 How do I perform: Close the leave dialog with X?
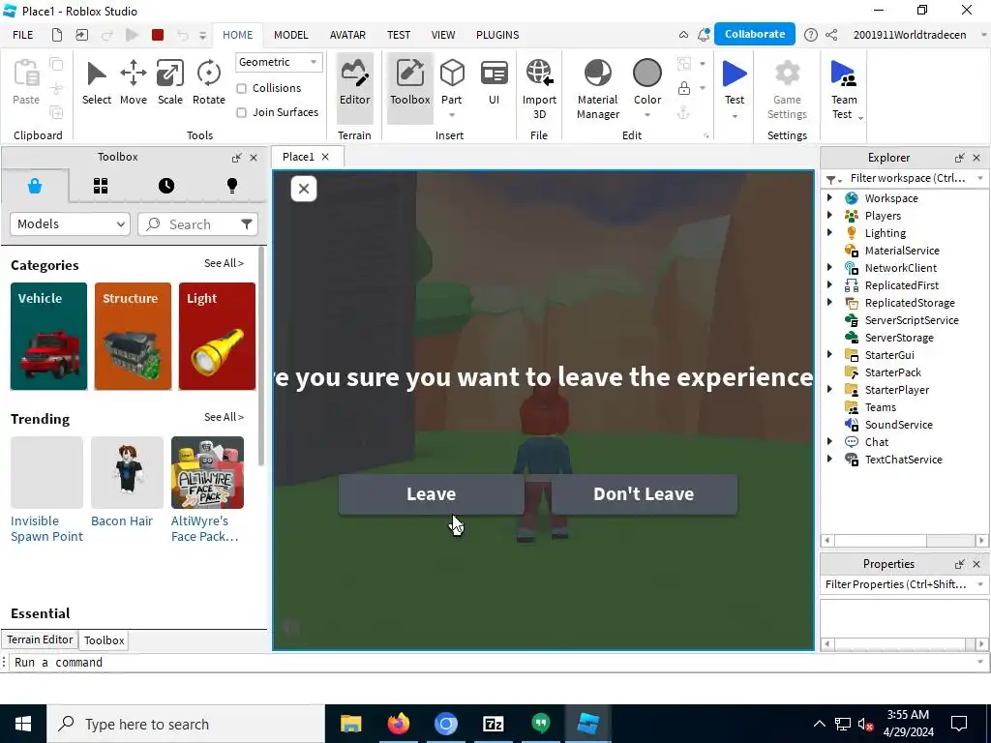pyautogui.click(x=303, y=189)
